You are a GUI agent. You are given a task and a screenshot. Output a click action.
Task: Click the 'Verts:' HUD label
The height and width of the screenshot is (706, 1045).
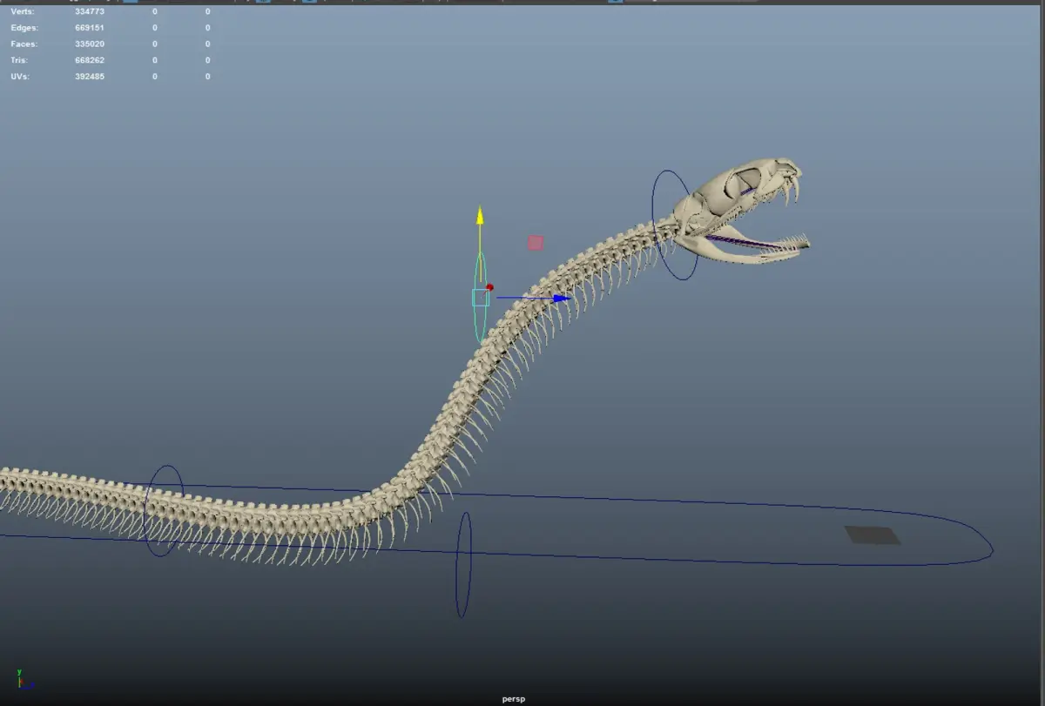coord(23,11)
